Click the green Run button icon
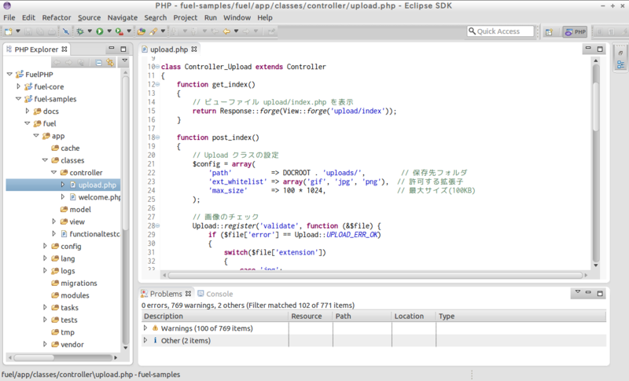Viewport: 629px width, 381px height. coord(100,31)
